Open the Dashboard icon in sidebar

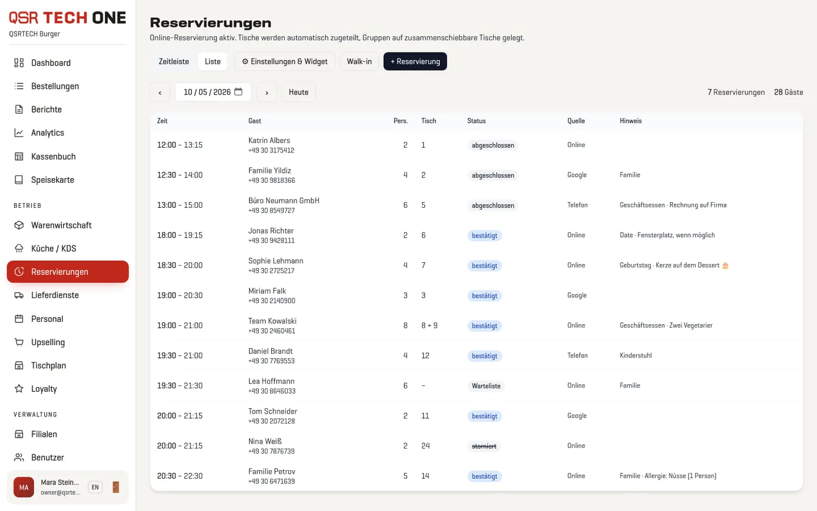[19, 62]
